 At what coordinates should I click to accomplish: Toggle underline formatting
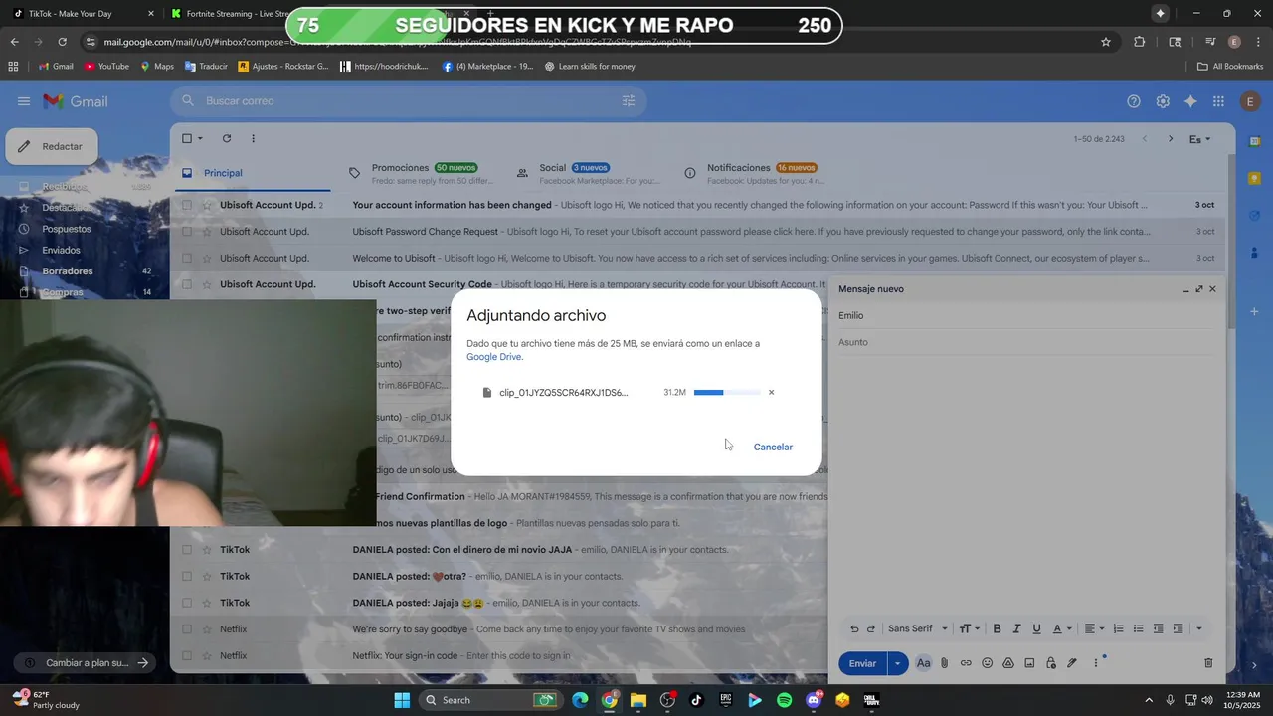[1036, 628]
